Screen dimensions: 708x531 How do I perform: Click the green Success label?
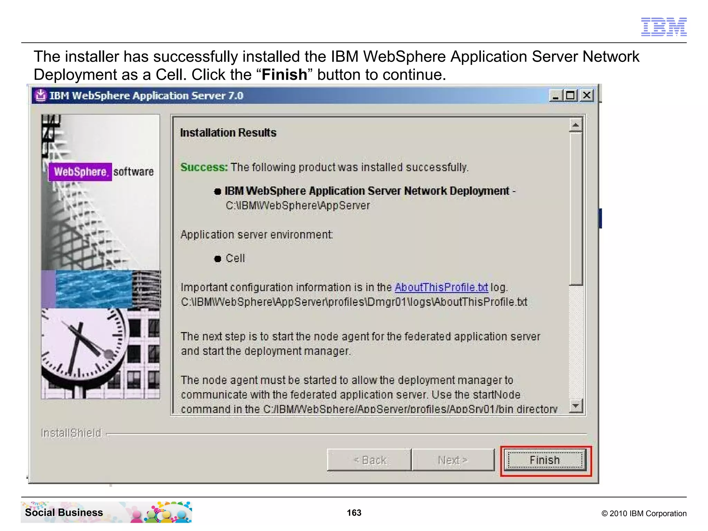pos(204,167)
